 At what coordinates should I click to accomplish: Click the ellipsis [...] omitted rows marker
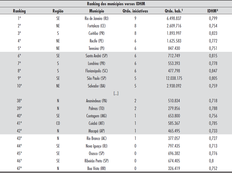(x=116, y=93)
